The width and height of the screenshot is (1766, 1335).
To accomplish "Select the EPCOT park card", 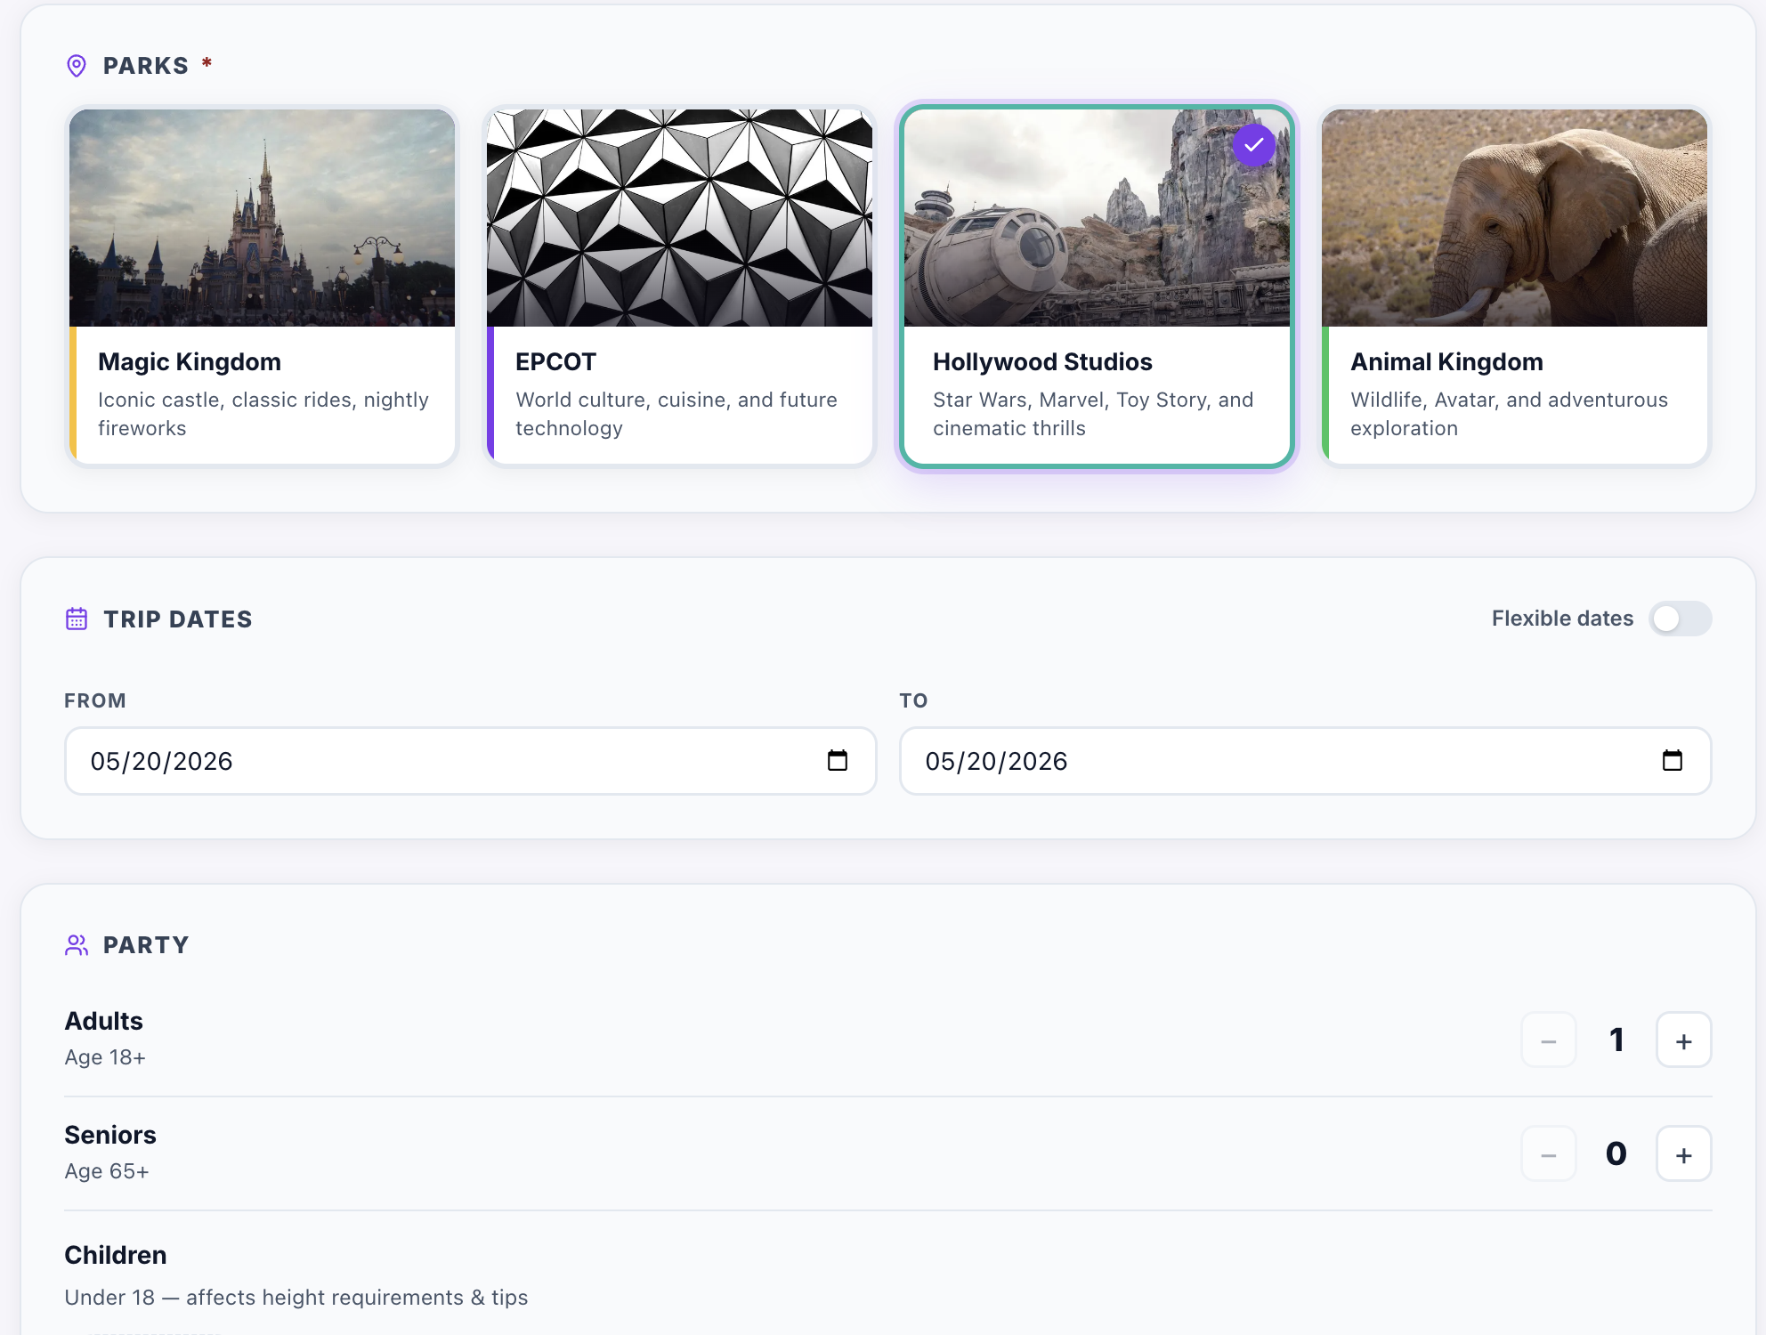I will click(679, 287).
